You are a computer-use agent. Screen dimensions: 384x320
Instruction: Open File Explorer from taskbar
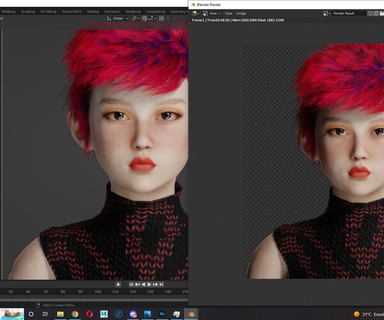[x=60, y=314]
